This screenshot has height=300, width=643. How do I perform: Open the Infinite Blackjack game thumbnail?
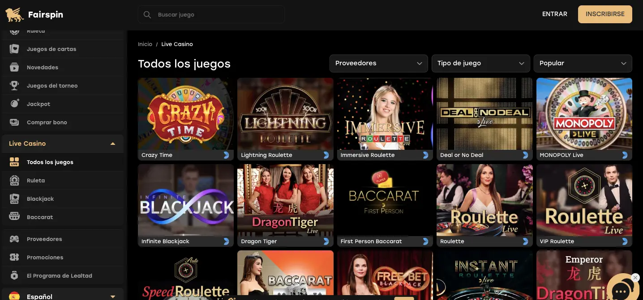tap(186, 200)
